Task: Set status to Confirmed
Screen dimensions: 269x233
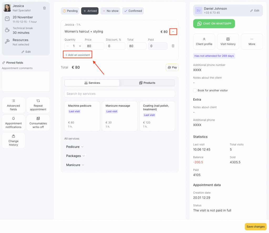Action: (133, 11)
